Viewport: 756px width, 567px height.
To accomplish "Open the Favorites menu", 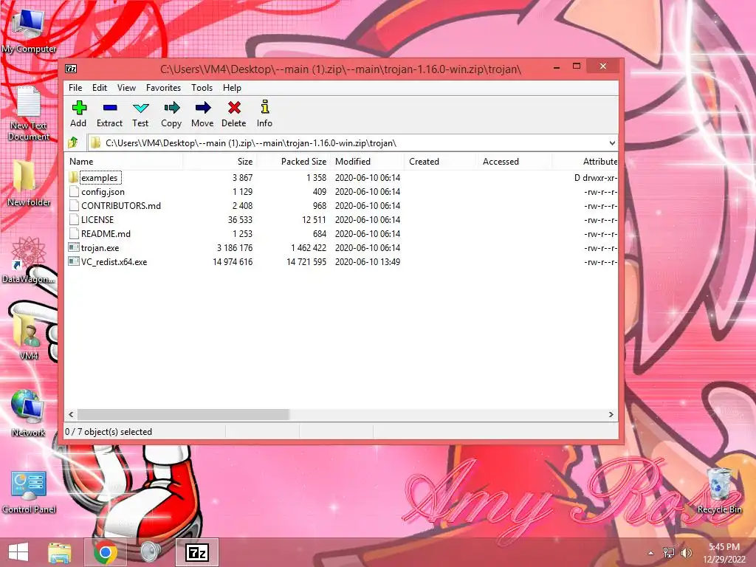I will (163, 88).
